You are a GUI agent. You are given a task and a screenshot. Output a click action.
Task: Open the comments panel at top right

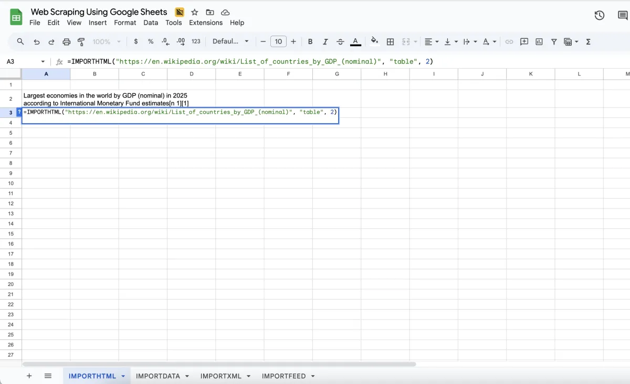click(x=623, y=16)
